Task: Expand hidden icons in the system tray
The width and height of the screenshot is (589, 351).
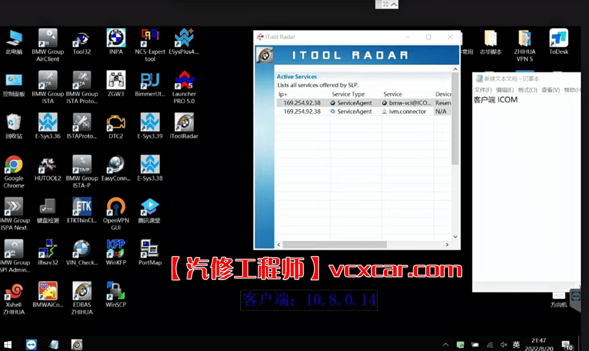Action: (445, 345)
